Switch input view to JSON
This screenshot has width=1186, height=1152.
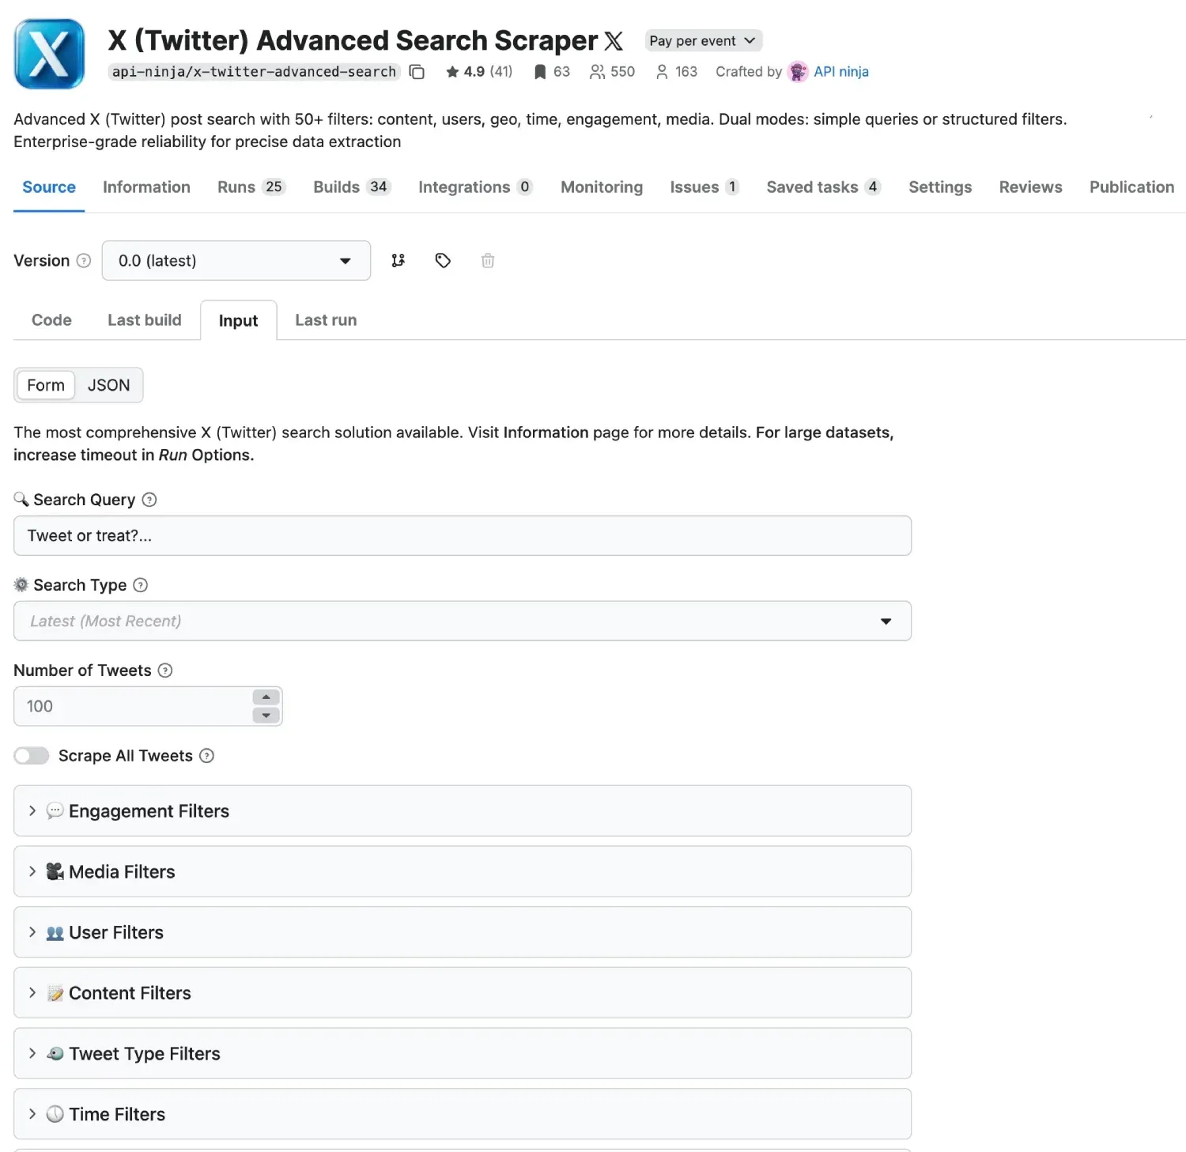(108, 385)
